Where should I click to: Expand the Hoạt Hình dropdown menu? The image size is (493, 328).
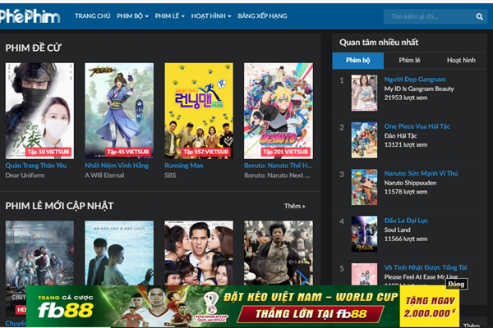[x=211, y=16]
